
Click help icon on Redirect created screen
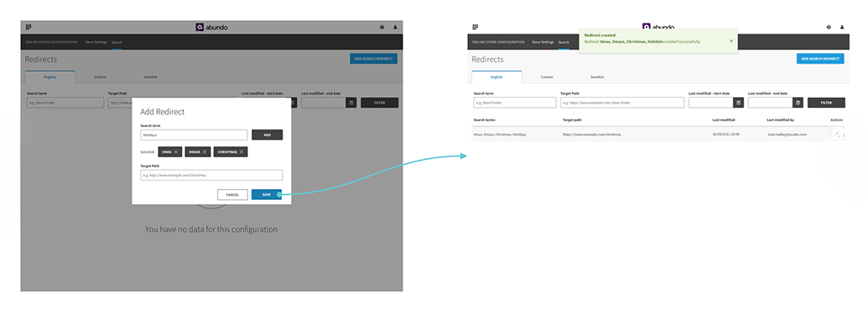(829, 27)
